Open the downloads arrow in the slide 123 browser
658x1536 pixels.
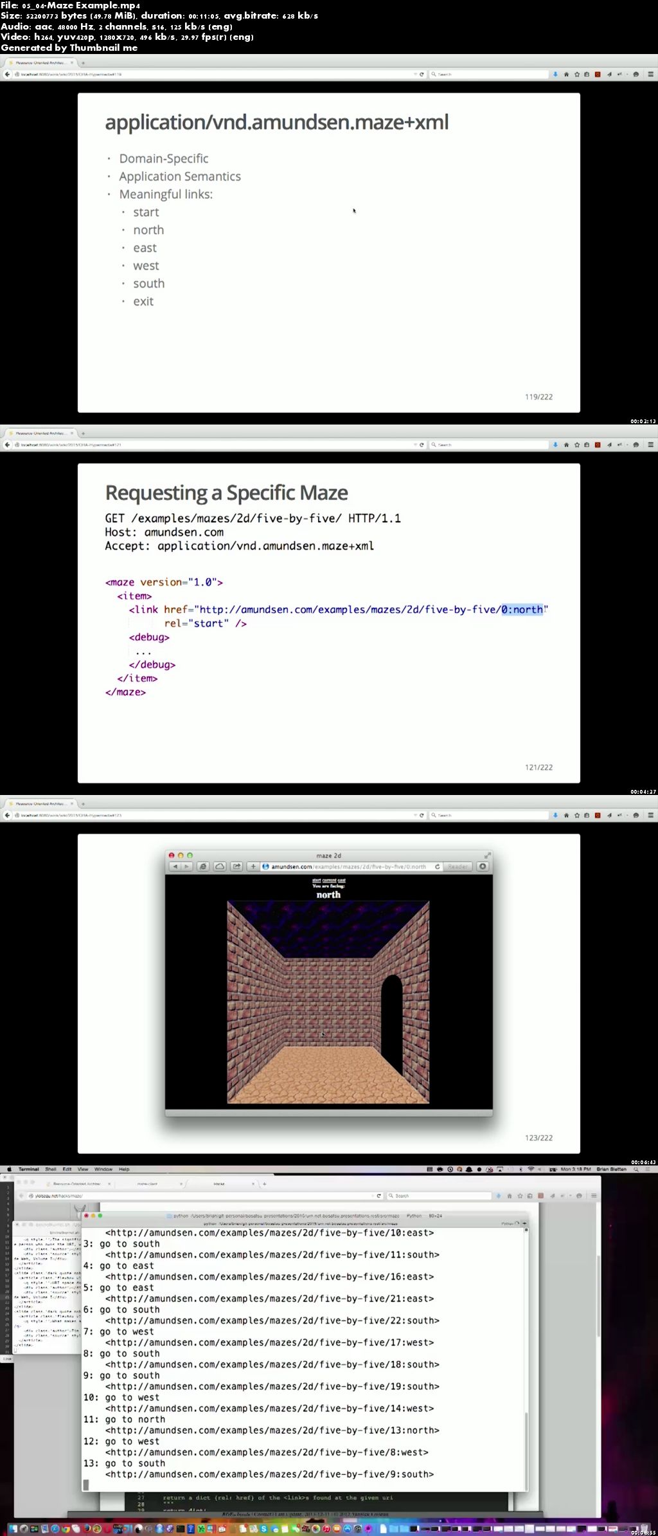(x=555, y=815)
